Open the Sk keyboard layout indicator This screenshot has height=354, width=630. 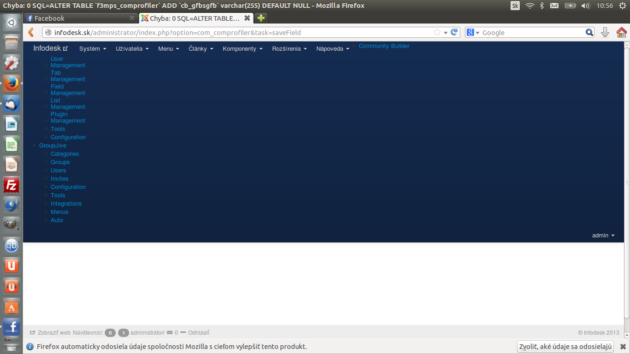[x=515, y=6]
